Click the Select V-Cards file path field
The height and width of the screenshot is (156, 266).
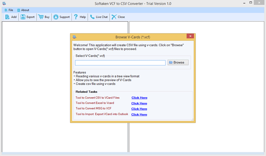[x=120, y=63]
